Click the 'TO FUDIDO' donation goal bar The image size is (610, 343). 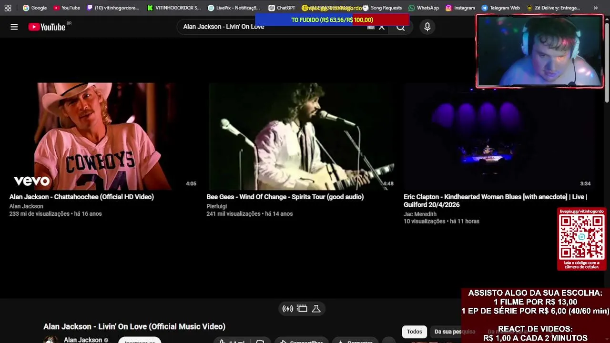pos(332,20)
